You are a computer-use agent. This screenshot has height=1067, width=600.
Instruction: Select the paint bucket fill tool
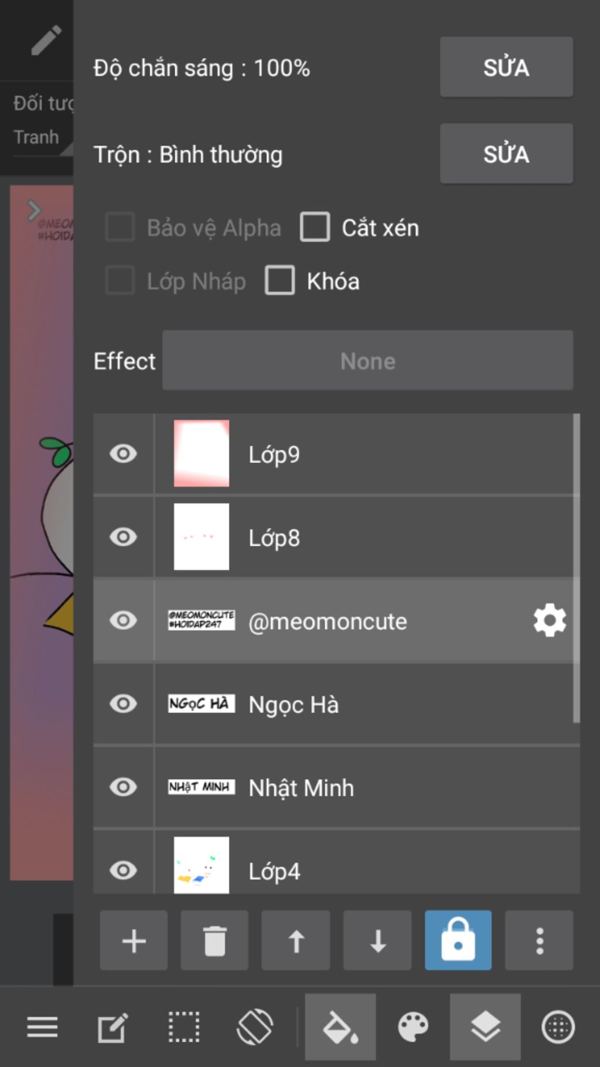340,1027
